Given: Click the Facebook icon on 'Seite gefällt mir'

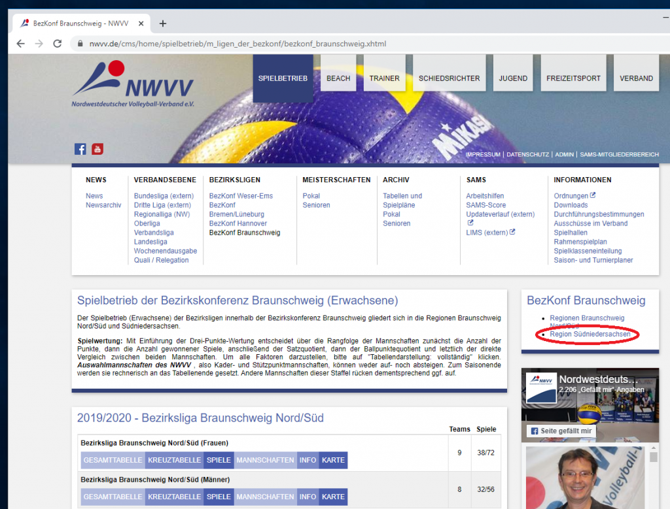Looking at the screenshot, I should (x=535, y=431).
